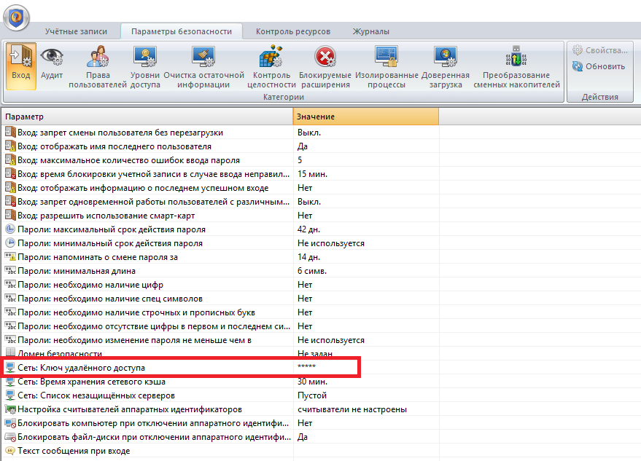Open the Права пользователей category
The image size is (641, 461).
tap(98, 66)
